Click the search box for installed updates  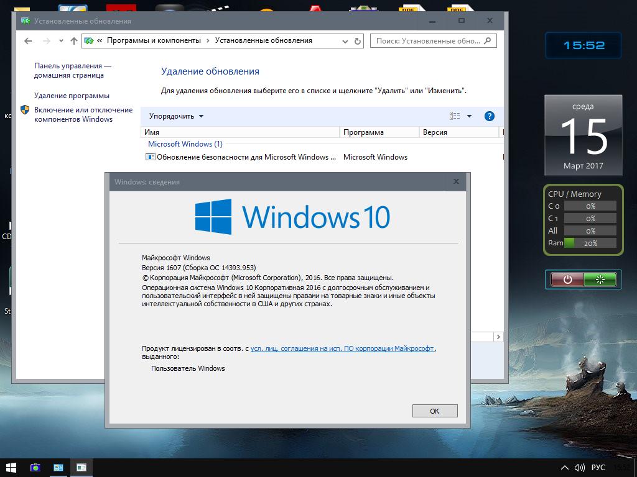pyautogui.click(x=428, y=41)
